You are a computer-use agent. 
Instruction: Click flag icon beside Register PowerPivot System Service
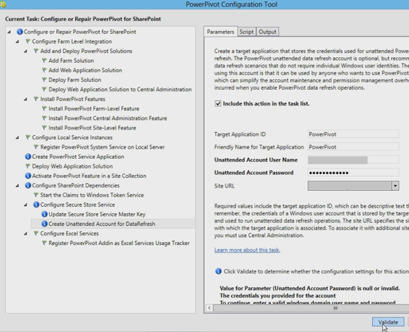(x=36, y=147)
